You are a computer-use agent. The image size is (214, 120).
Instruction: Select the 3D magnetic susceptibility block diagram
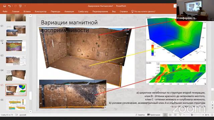point(176,39)
